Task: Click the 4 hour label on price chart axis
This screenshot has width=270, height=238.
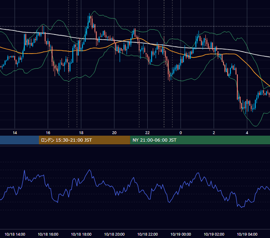Action: pyautogui.click(x=247, y=133)
